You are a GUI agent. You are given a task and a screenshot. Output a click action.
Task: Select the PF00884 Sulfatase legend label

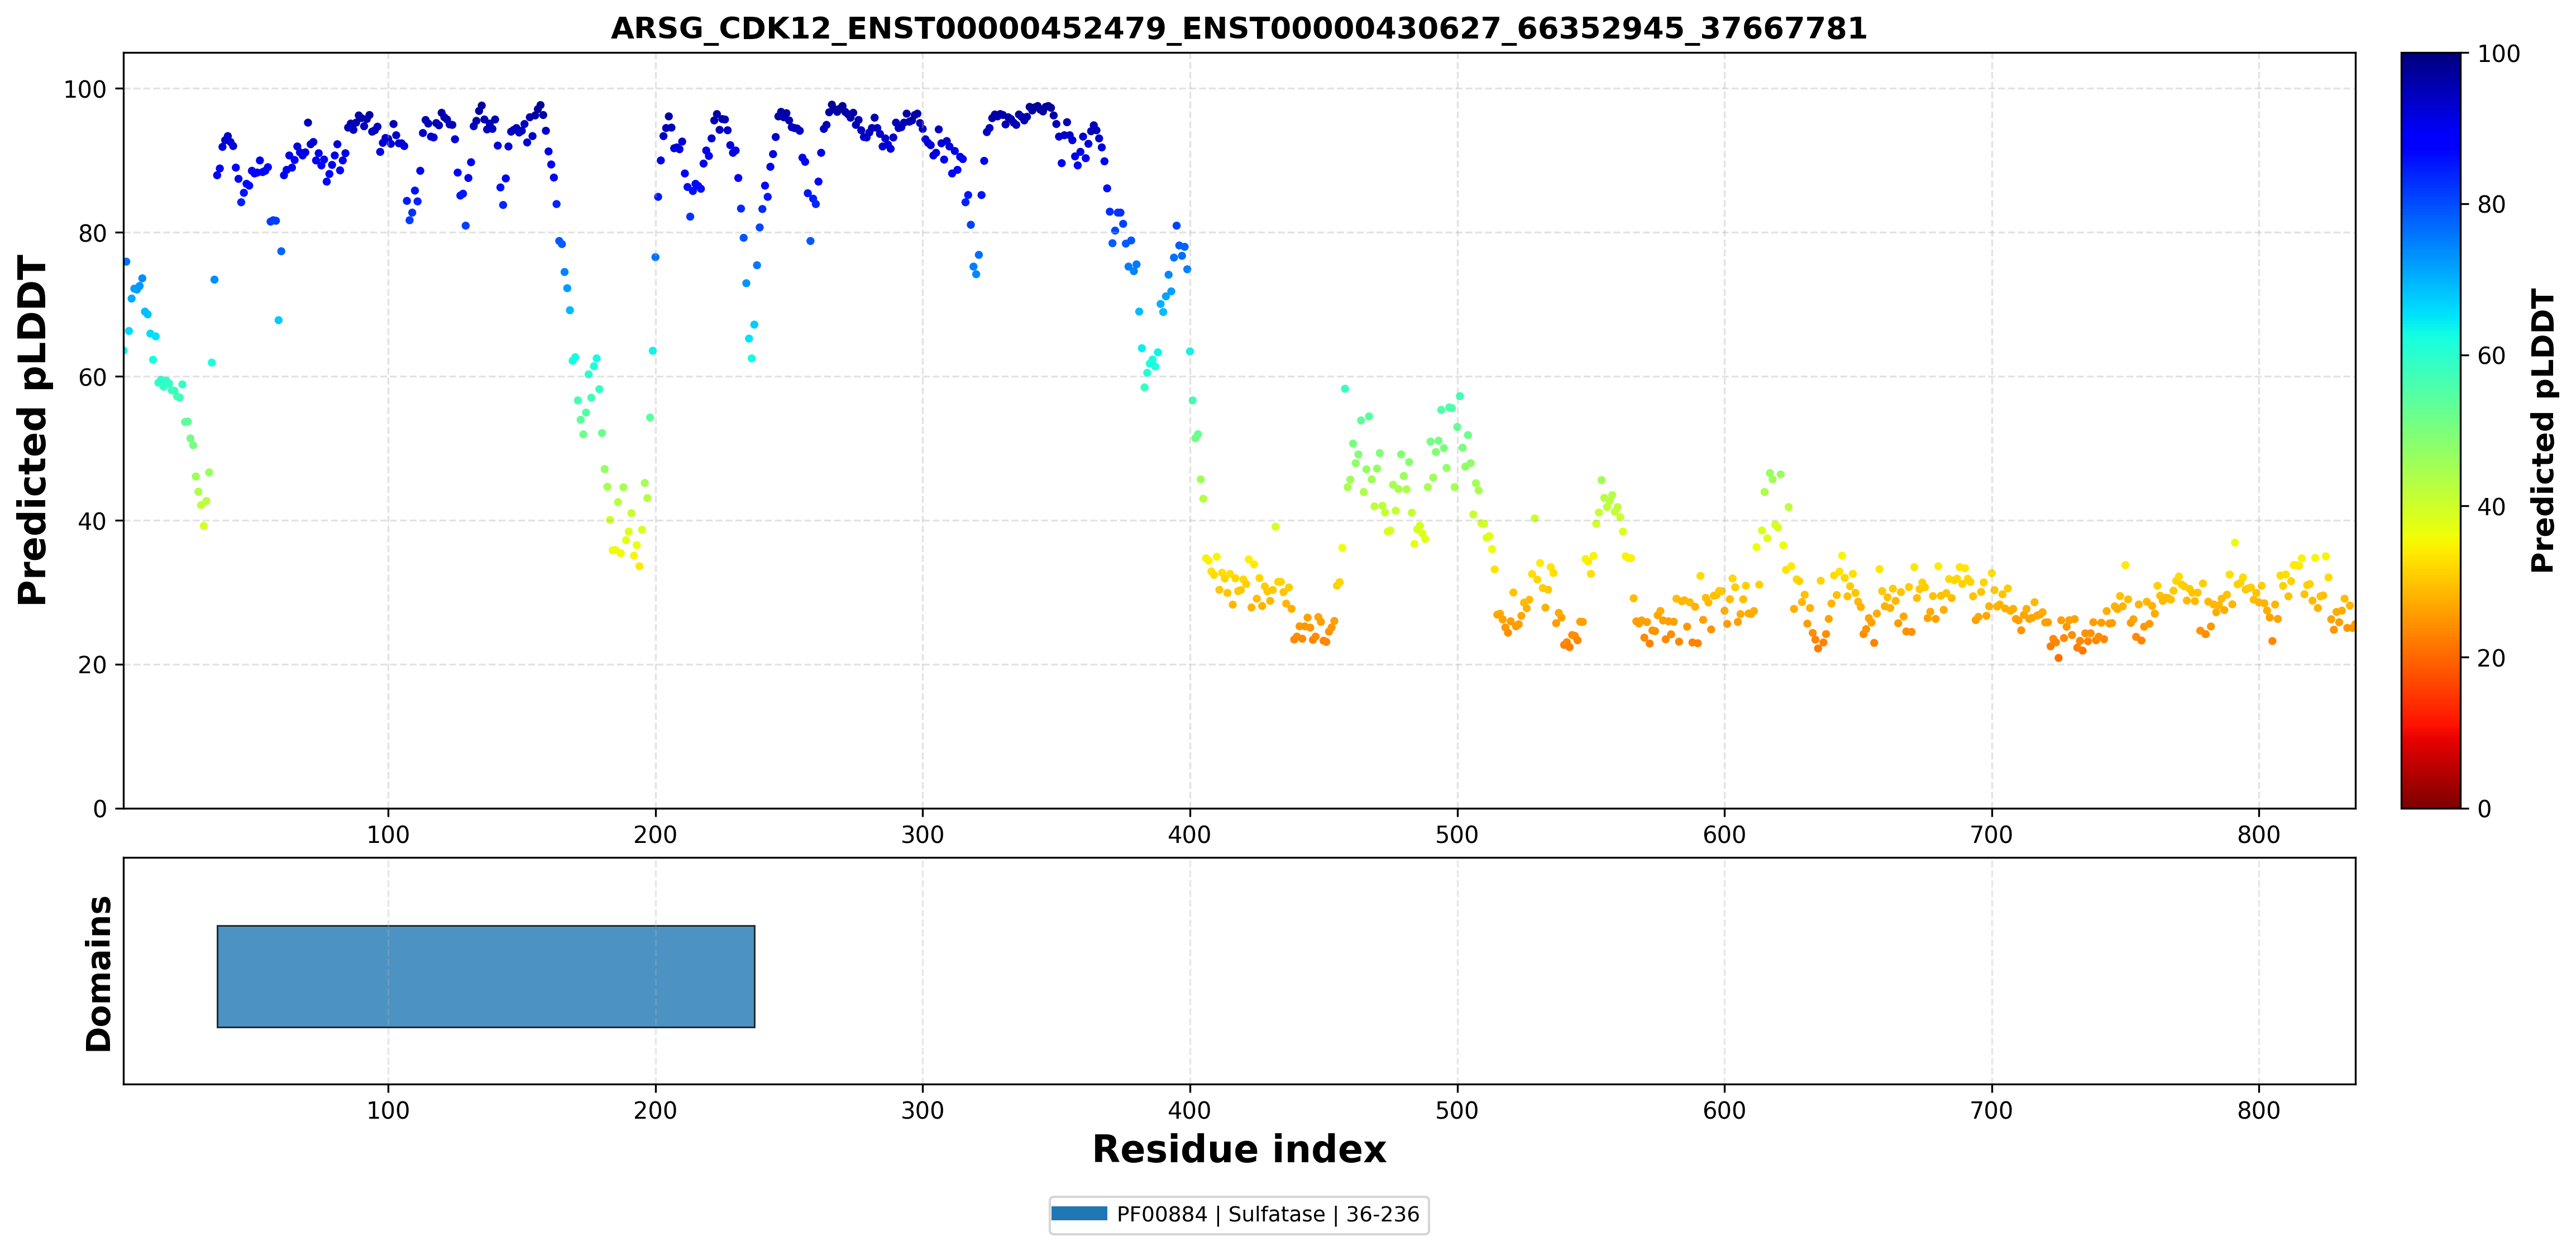(x=1267, y=1214)
